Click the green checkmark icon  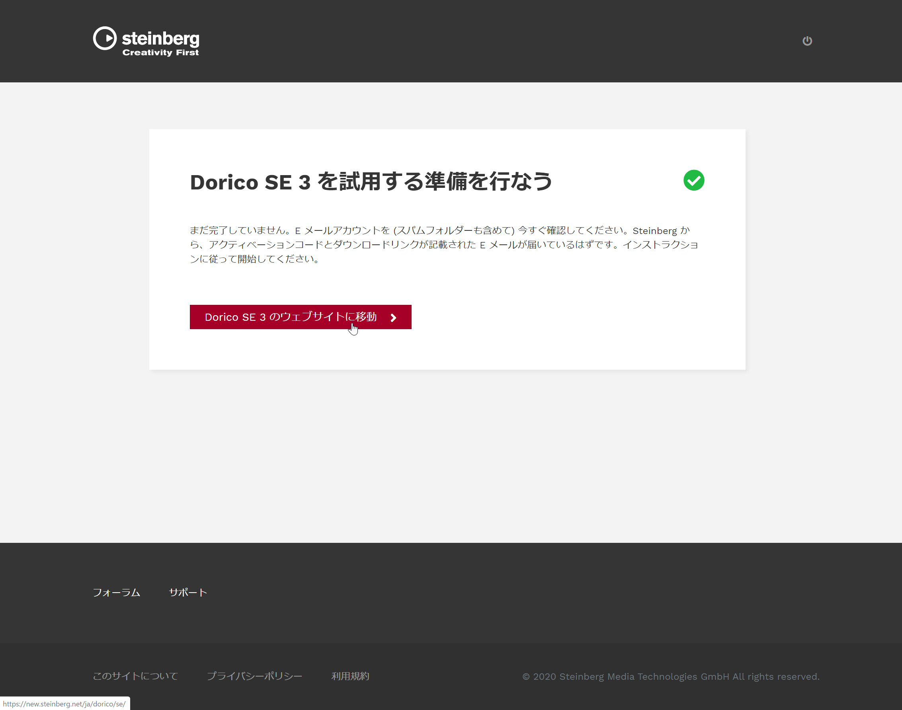tap(693, 180)
